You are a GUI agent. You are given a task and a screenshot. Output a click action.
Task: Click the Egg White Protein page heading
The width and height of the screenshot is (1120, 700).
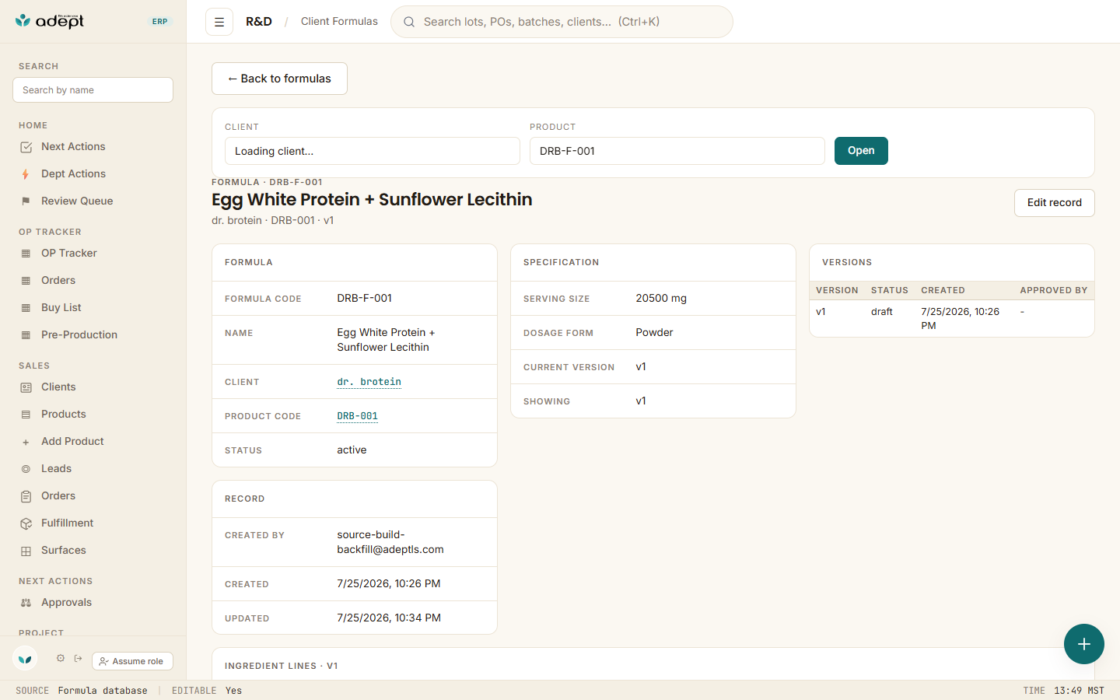click(x=372, y=200)
